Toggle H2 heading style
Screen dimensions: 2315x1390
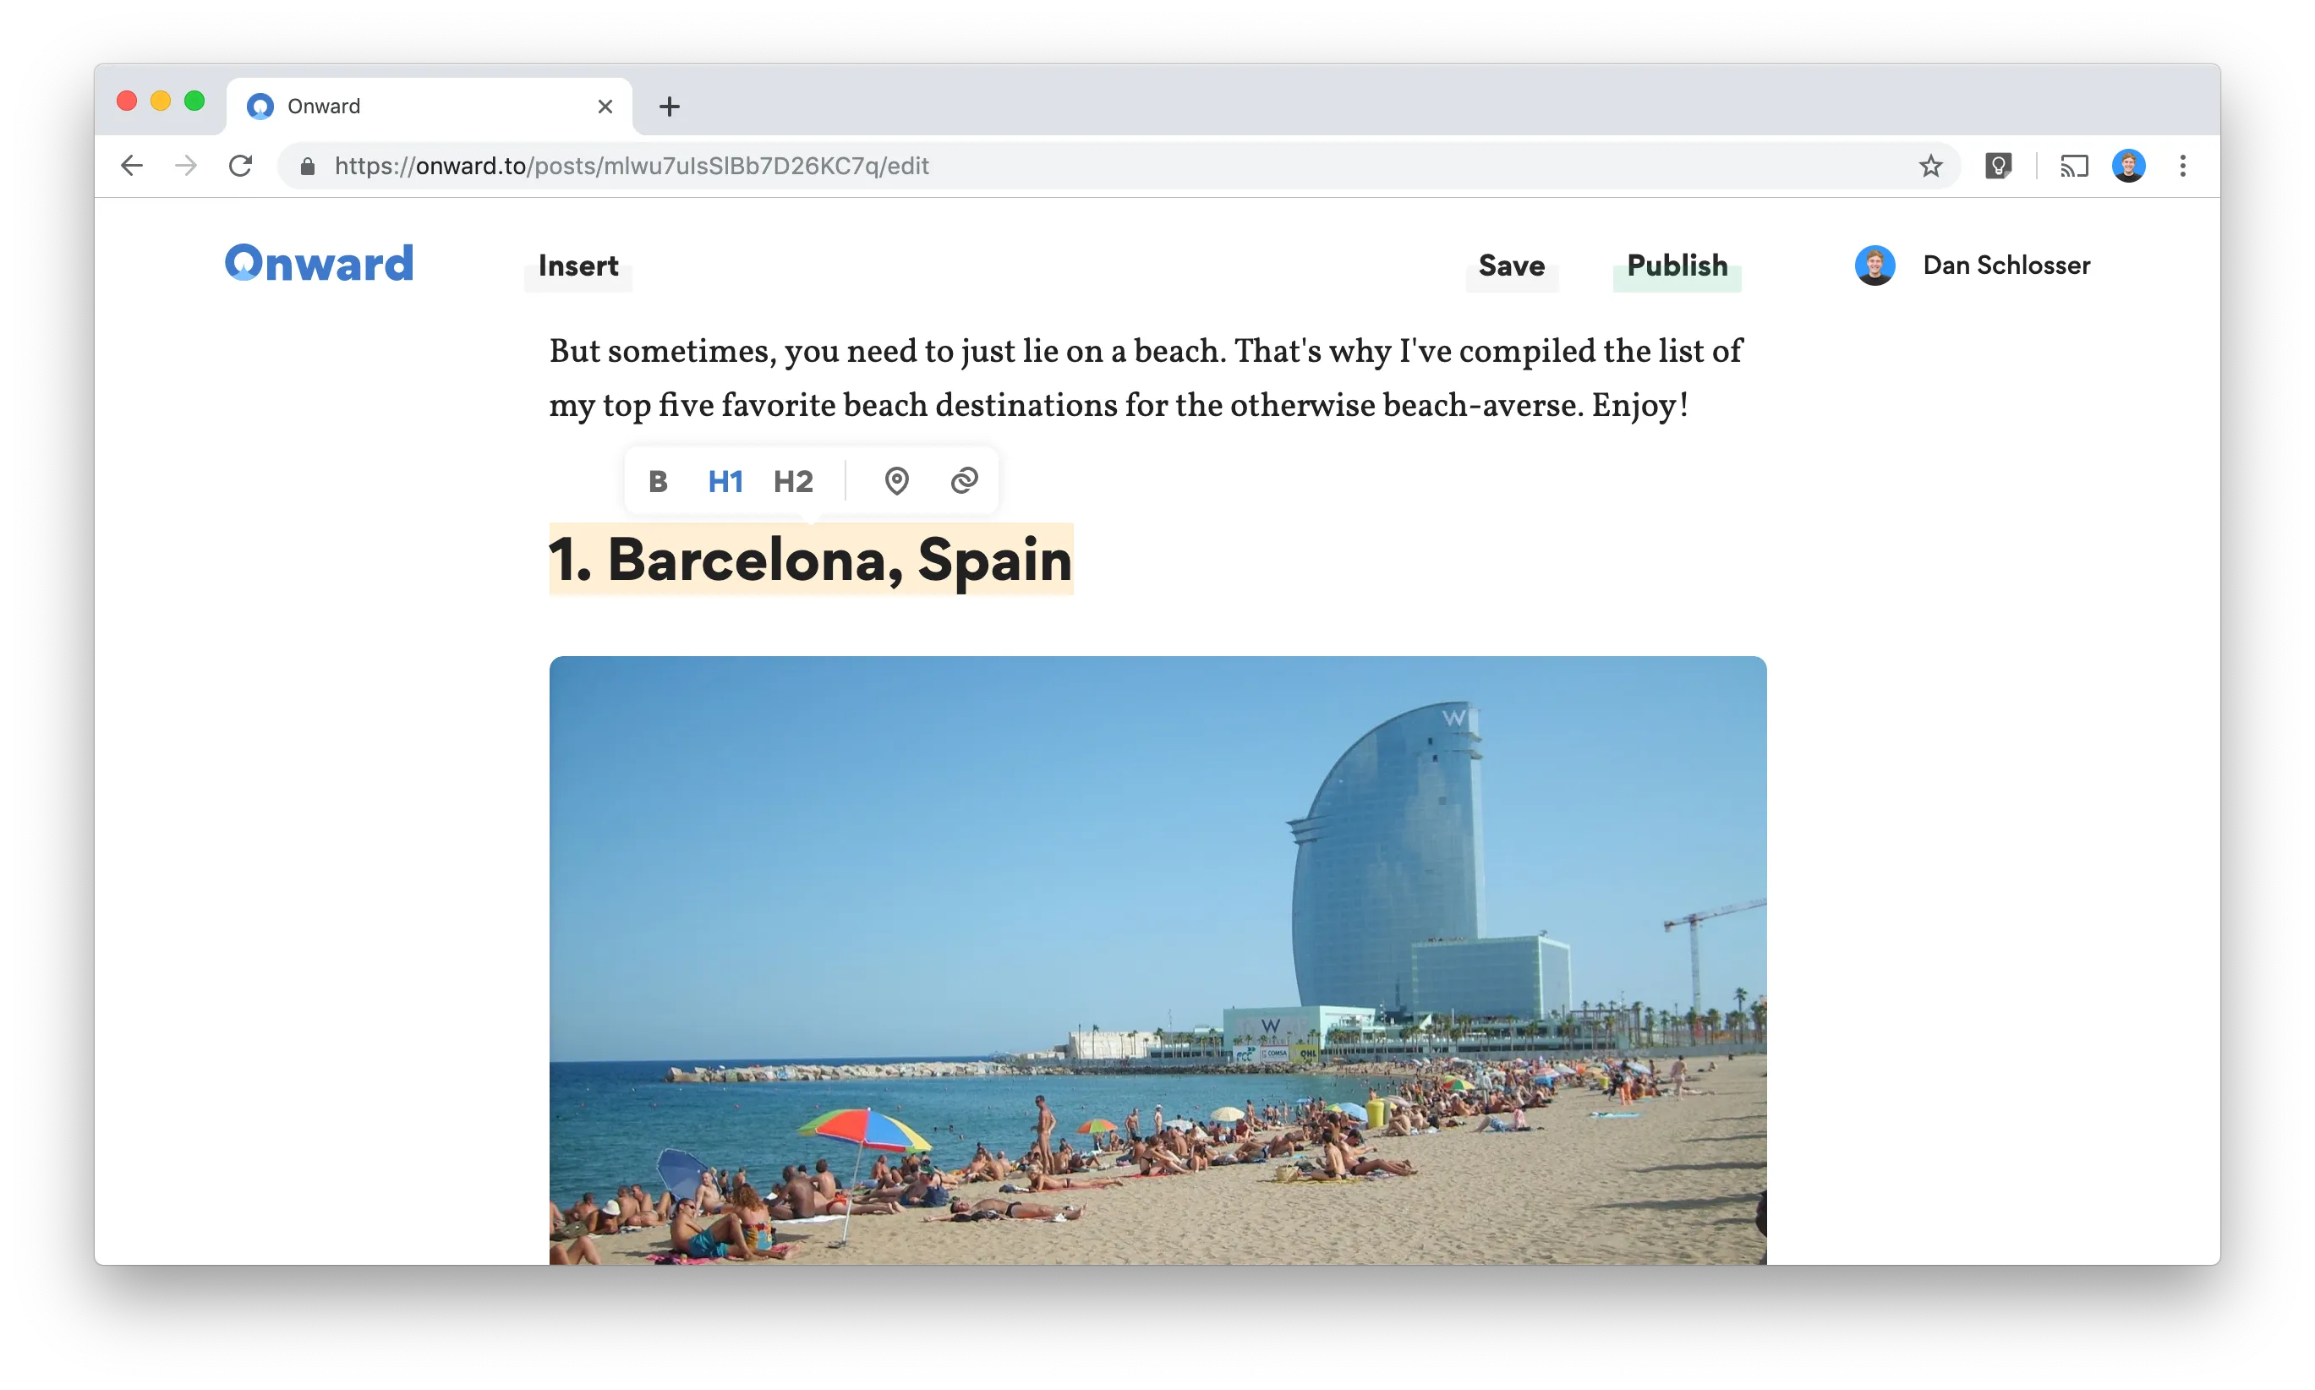click(x=793, y=481)
